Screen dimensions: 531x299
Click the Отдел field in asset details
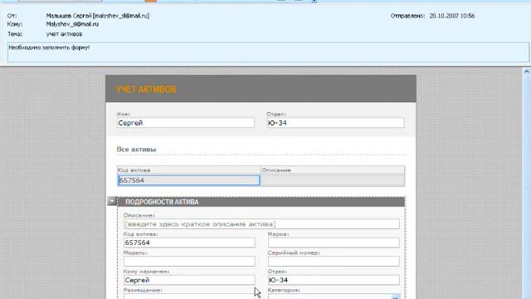[x=334, y=280]
